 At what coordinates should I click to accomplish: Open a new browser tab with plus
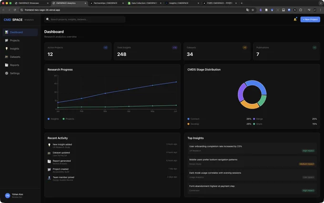pyautogui.click(x=242, y=3)
